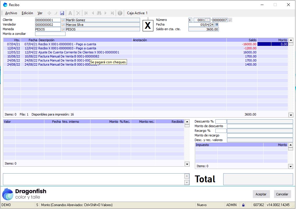Click the Recargo % field
This screenshot has height=209, width=296.
click(221, 131)
